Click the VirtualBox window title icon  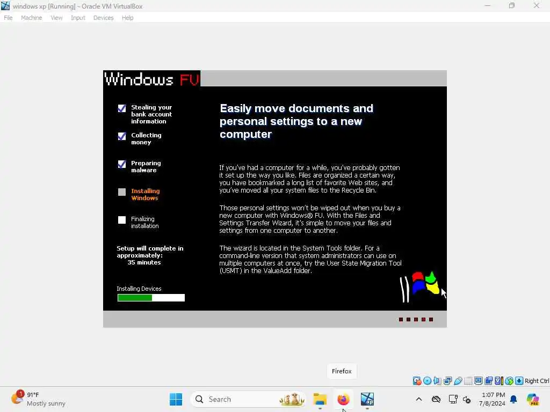(5, 5)
